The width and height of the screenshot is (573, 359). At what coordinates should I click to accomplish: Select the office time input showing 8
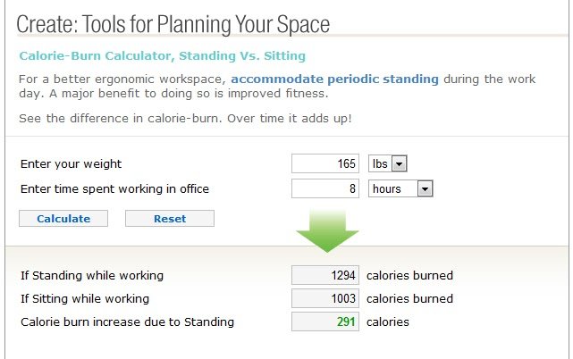325,189
